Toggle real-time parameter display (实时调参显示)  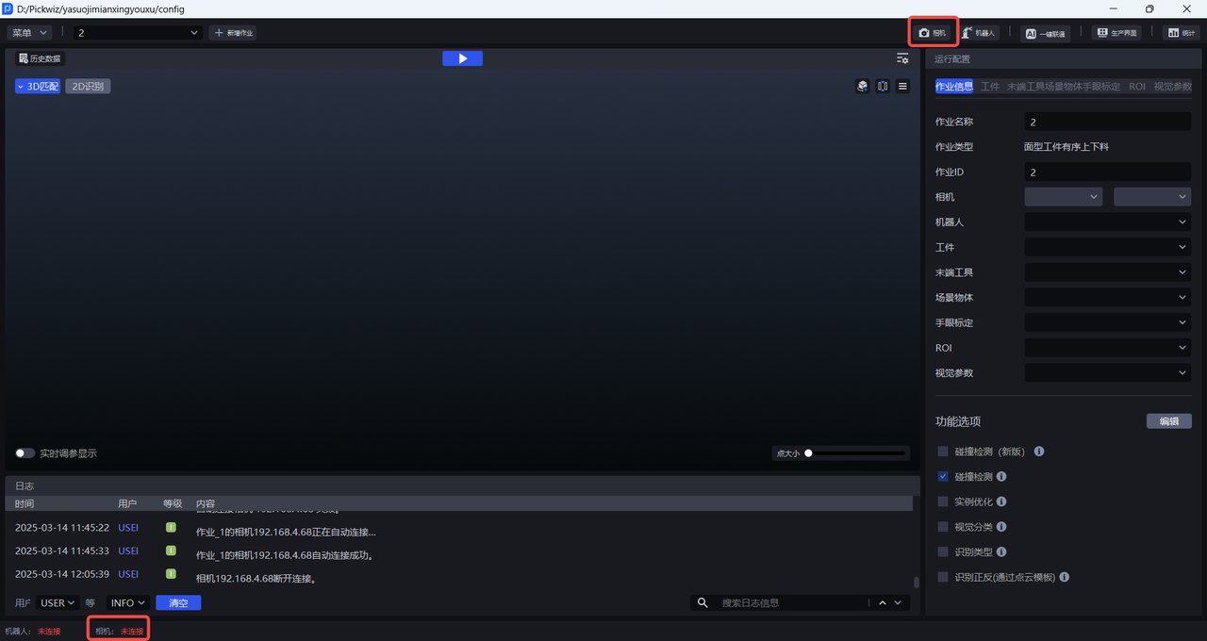point(25,453)
